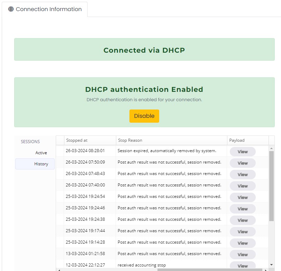Screen dimensions: 281x271
Task: View payload for 26-03-2024 08:28:01 session
Action: click(x=243, y=152)
